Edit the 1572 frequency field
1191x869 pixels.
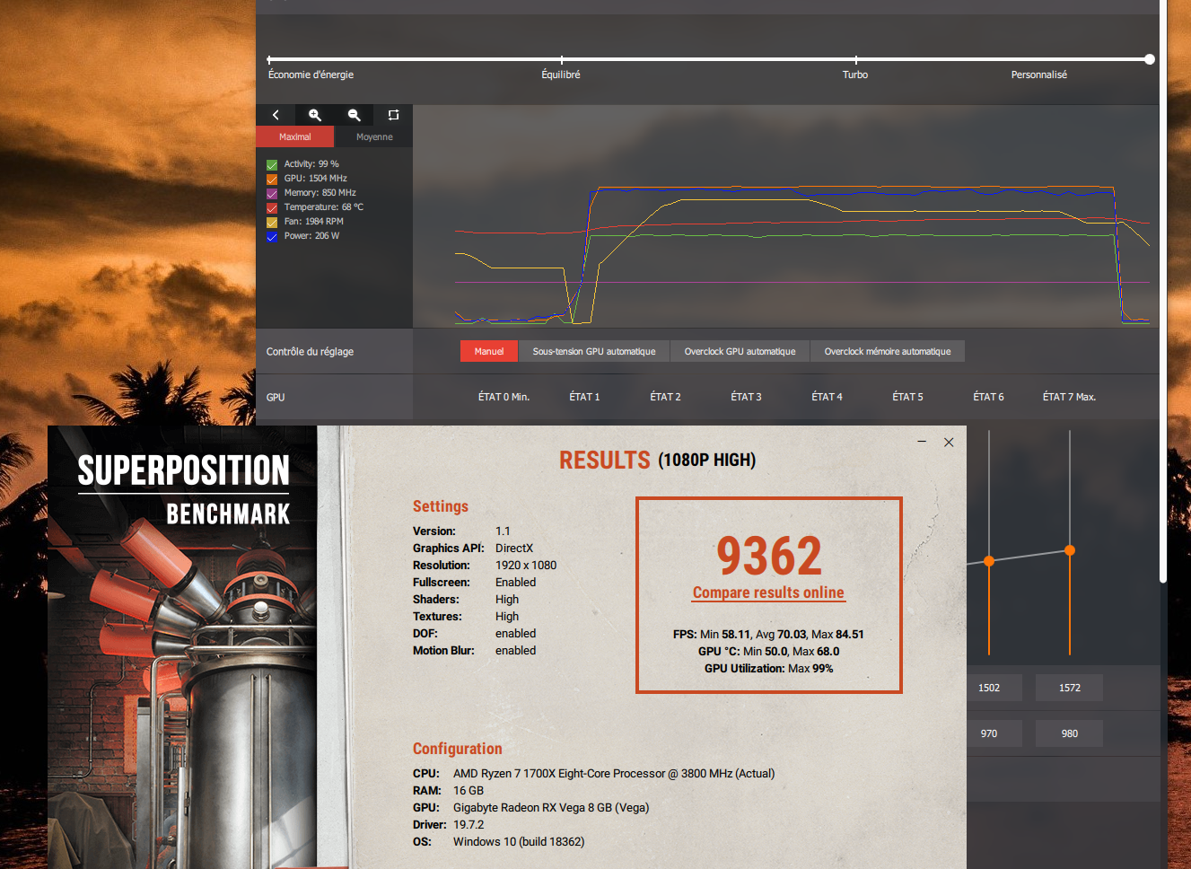pos(1069,688)
